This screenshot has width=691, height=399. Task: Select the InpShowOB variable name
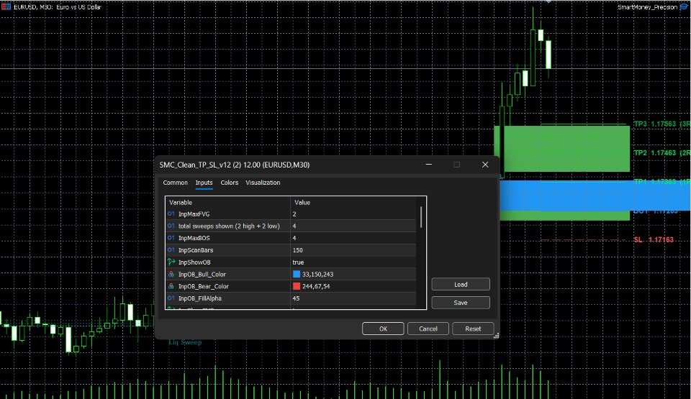click(194, 262)
